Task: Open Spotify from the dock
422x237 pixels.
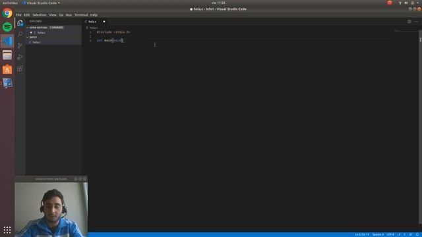Action: (7, 27)
